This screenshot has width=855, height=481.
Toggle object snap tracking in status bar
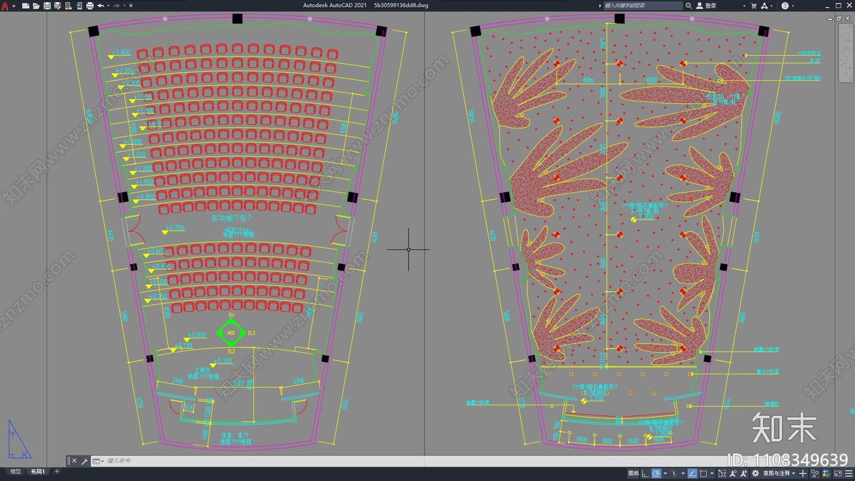tap(692, 474)
